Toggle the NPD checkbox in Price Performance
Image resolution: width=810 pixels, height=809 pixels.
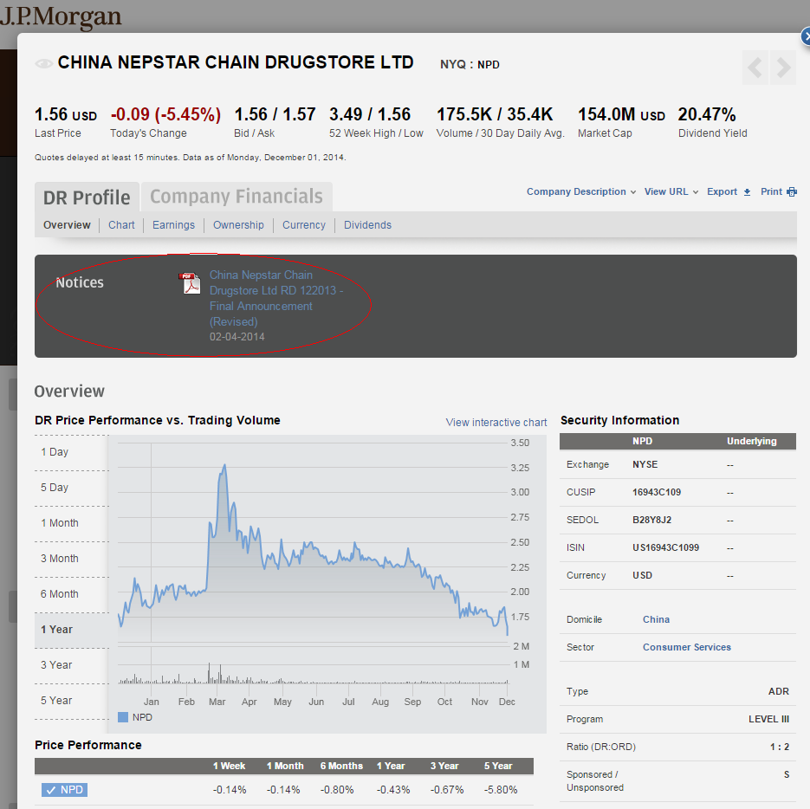65,790
